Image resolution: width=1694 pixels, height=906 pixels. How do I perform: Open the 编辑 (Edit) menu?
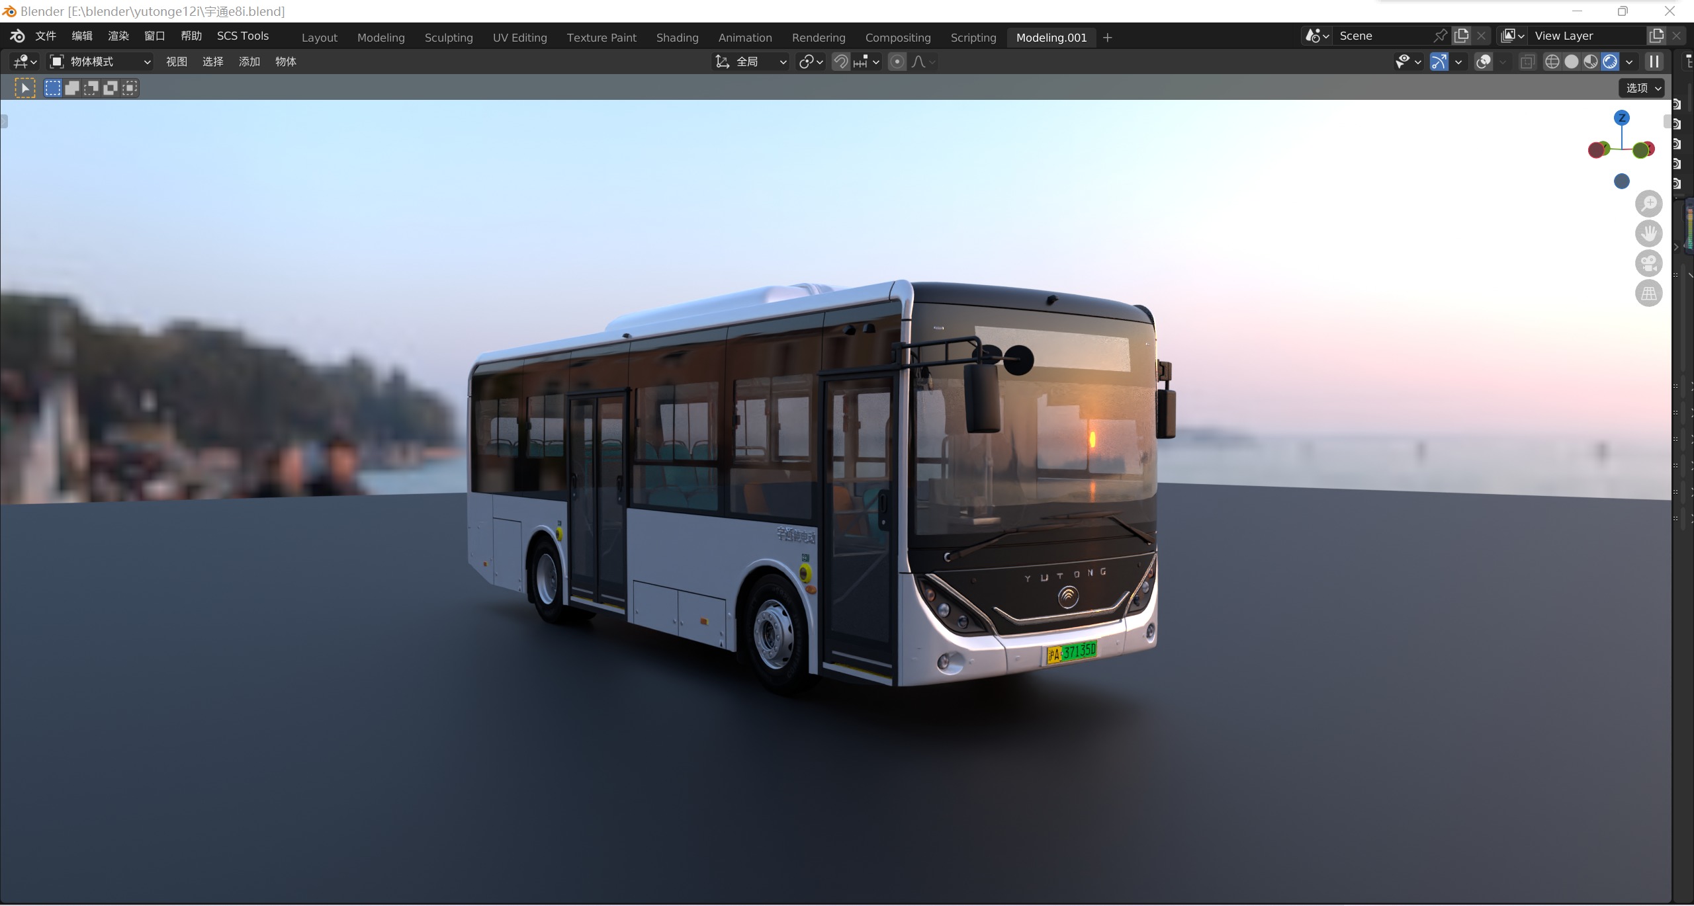[82, 36]
